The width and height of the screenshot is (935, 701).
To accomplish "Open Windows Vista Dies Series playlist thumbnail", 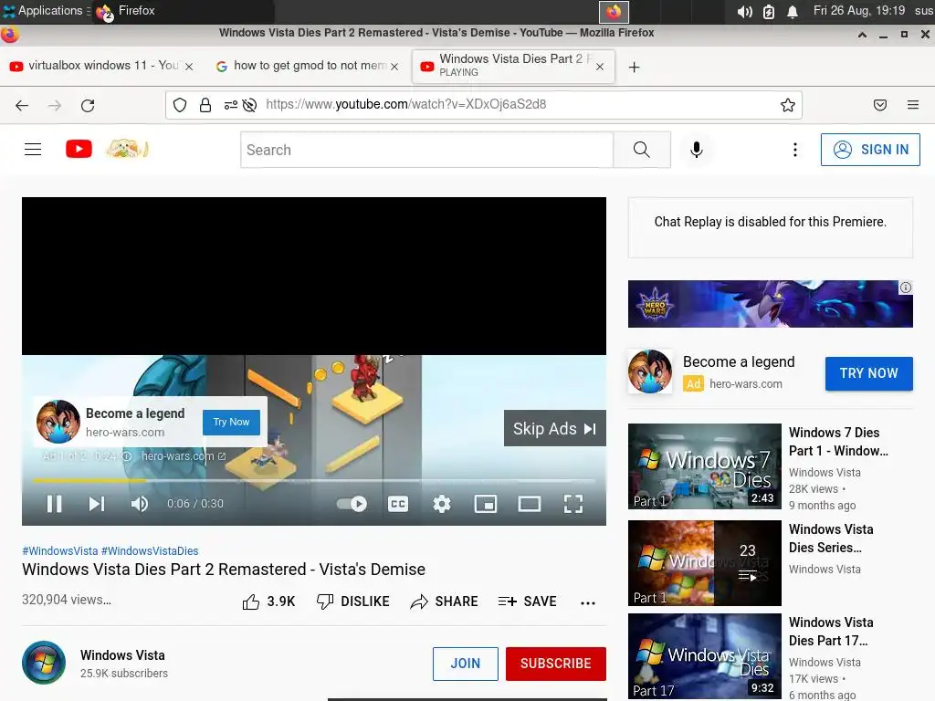I will 704,562.
